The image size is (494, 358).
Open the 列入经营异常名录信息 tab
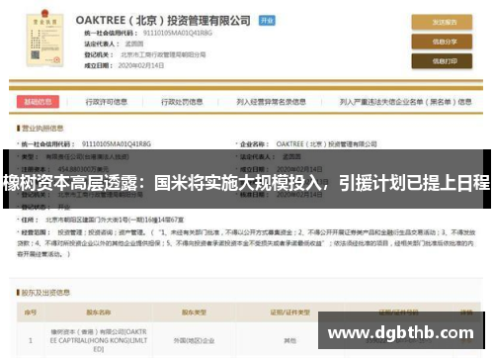(x=271, y=102)
